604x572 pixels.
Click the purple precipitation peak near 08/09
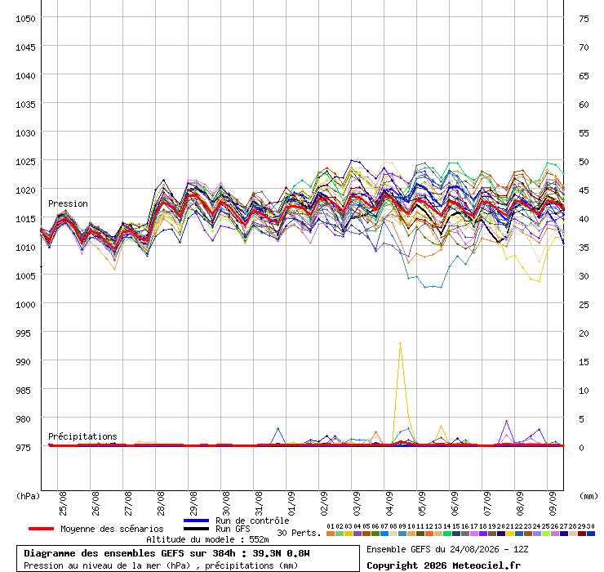pos(507,421)
